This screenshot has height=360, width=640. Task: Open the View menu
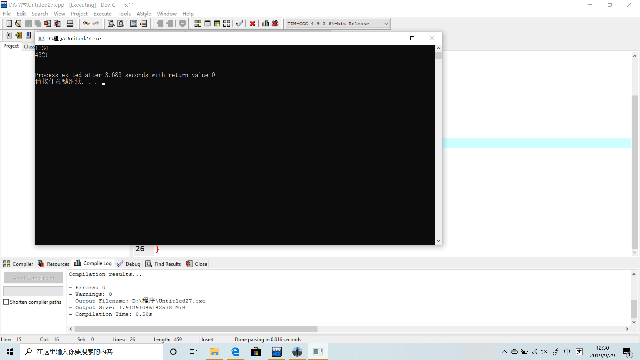59,14
